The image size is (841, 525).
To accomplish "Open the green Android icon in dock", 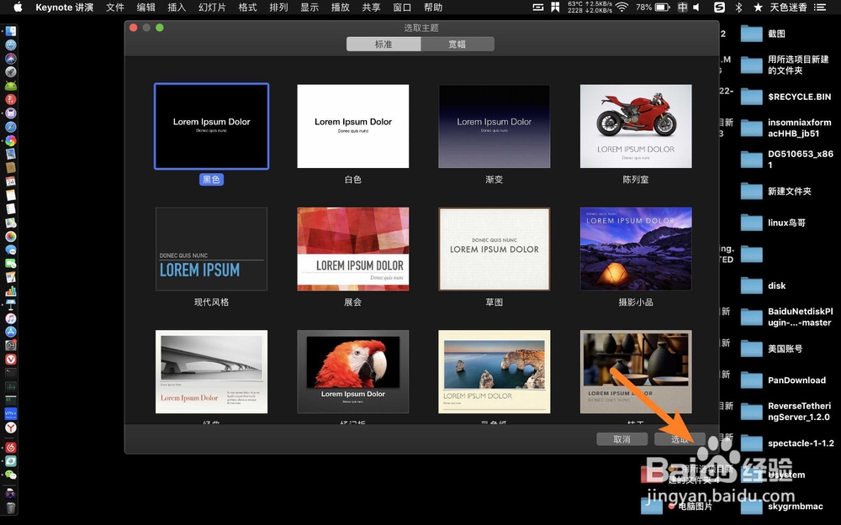I will (x=11, y=86).
